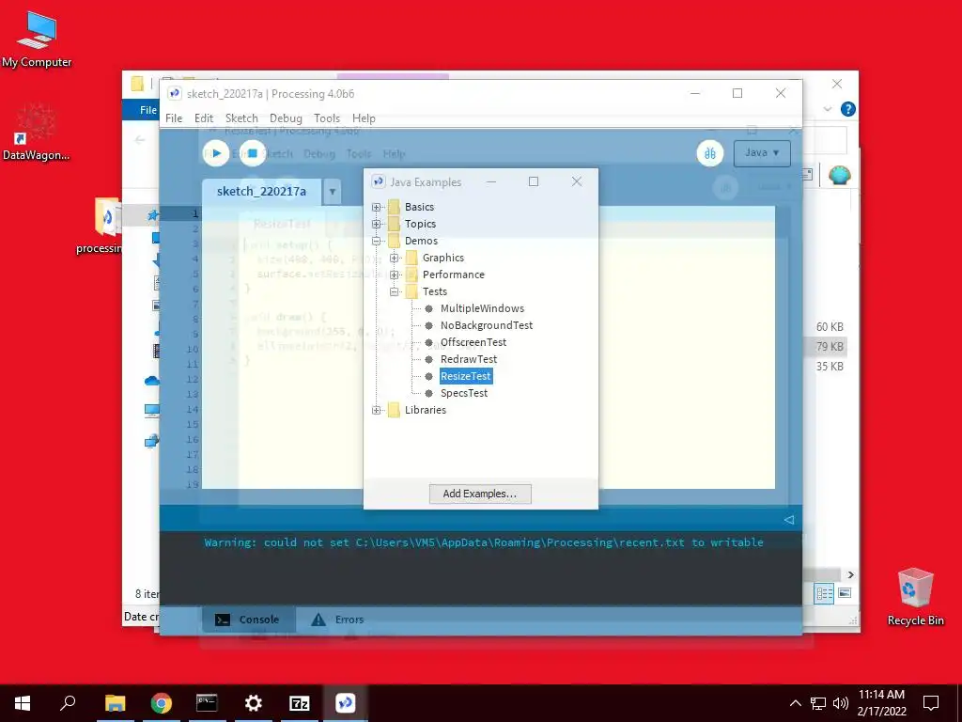Open File Explorer from the taskbar
Viewport: 962px width, 722px height.
(x=115, y=703)
